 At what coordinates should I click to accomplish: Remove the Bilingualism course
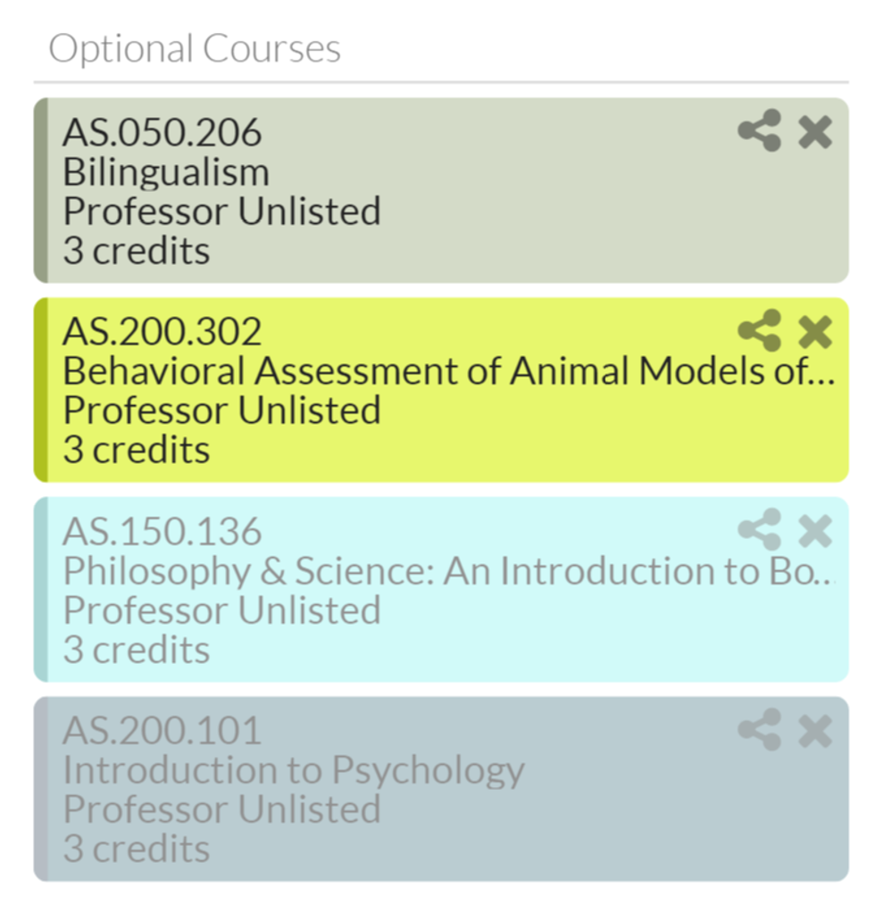(814, 133)
